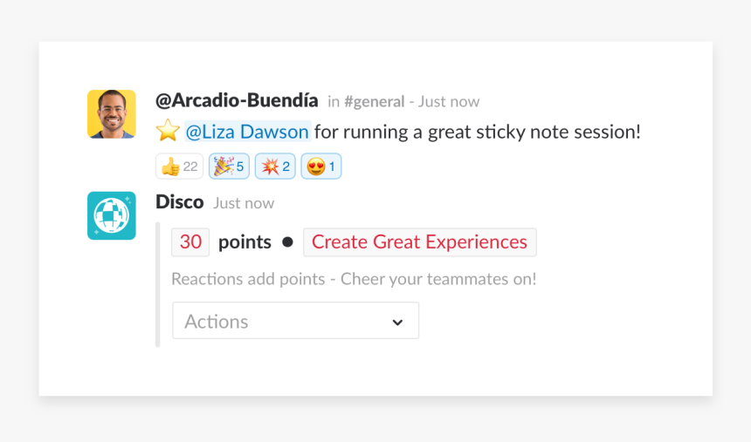The image size is (751, 442).
Task: Toggle the thumbs-up reaction with 22
Action: point(179,167)
